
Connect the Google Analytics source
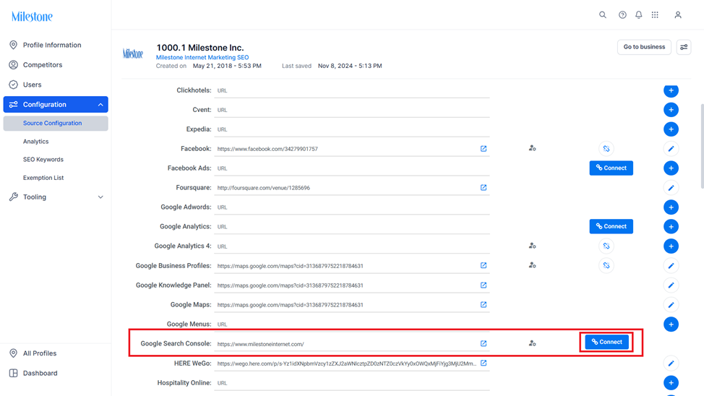(x=611, y=226)
